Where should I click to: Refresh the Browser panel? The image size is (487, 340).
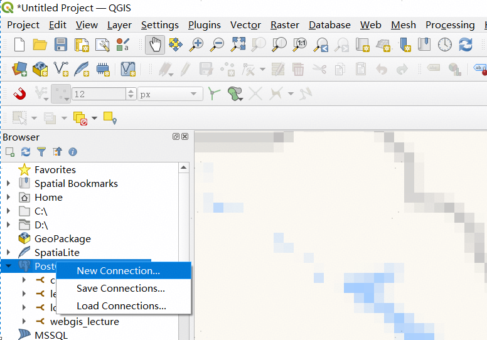pyautogui.click(x=26, y=152)
